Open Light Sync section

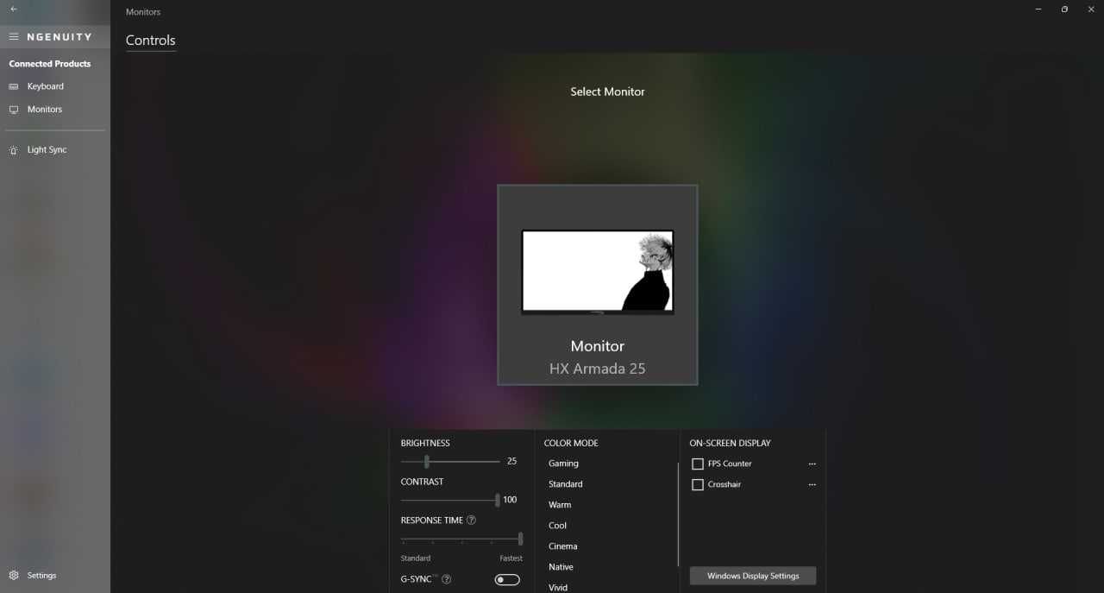pyautogui.click(x=47, y=150)
